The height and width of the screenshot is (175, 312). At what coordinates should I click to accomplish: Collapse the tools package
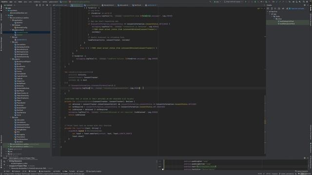click(11, 118)
